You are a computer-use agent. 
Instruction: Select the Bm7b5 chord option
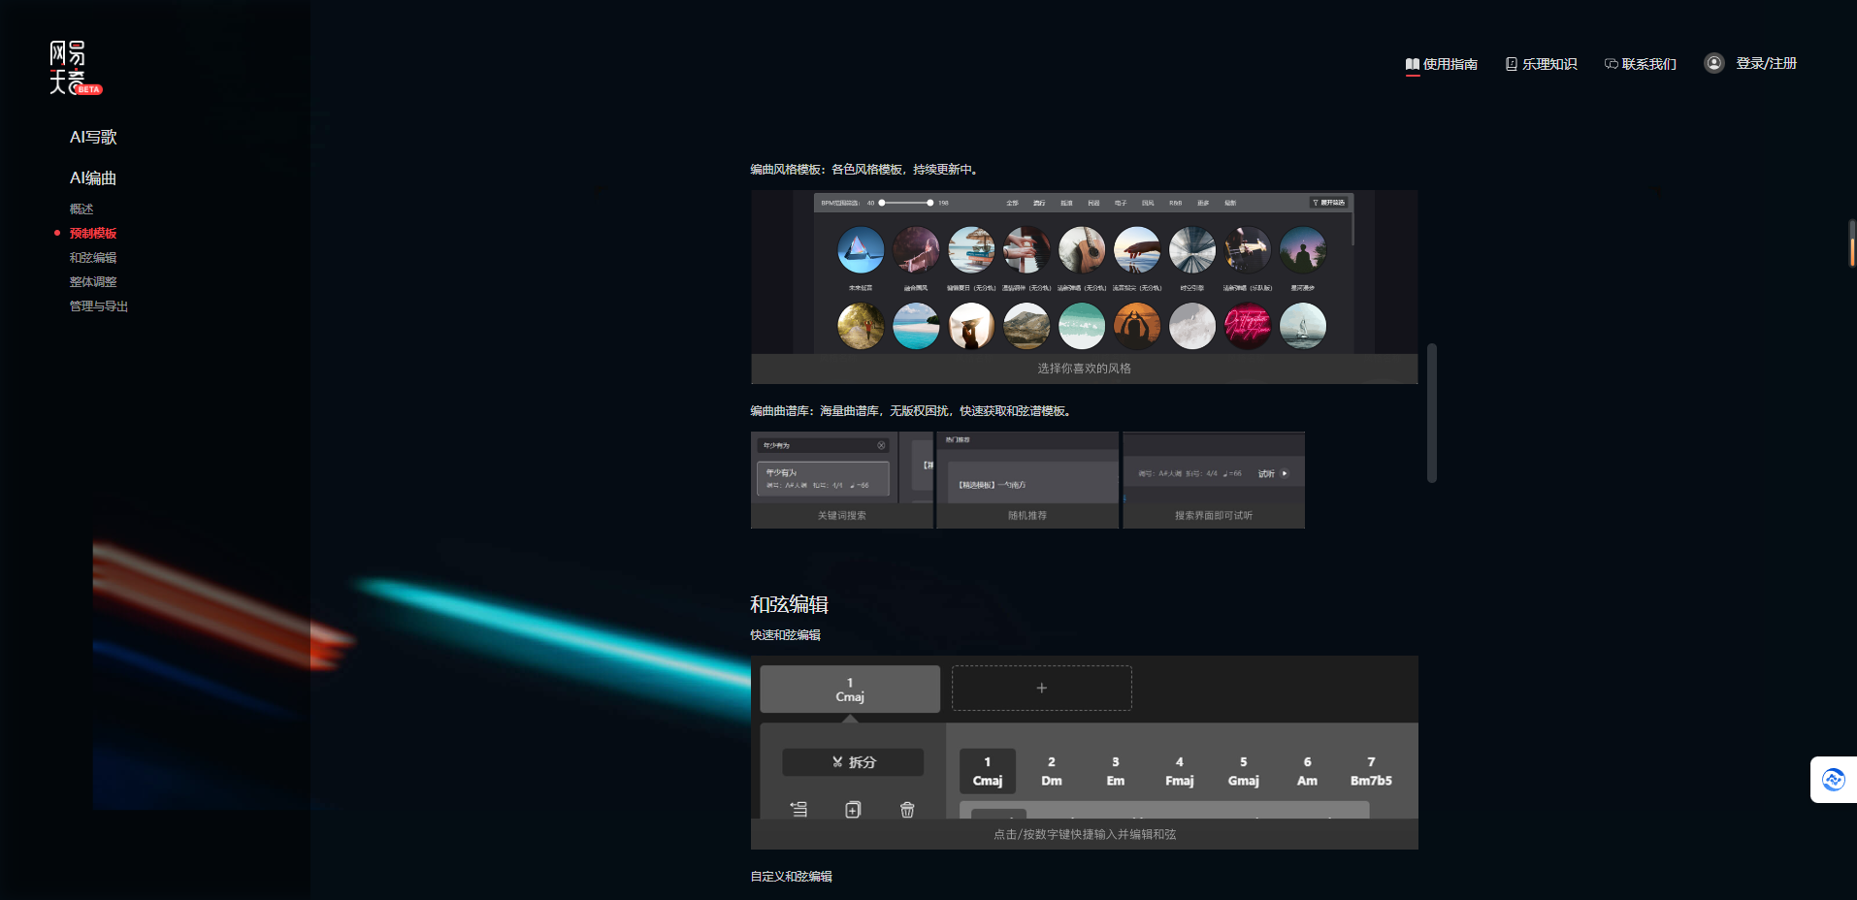[1370, 771]
